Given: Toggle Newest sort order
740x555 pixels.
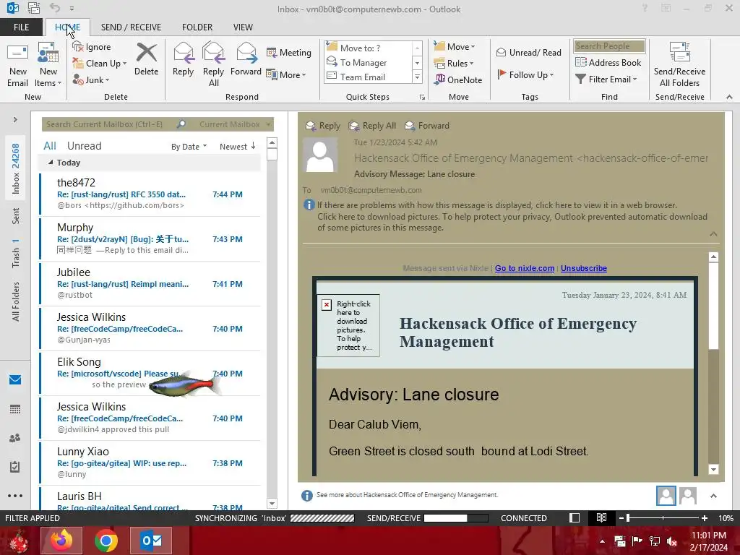Looking at the screenshot, I should point(237,146).
